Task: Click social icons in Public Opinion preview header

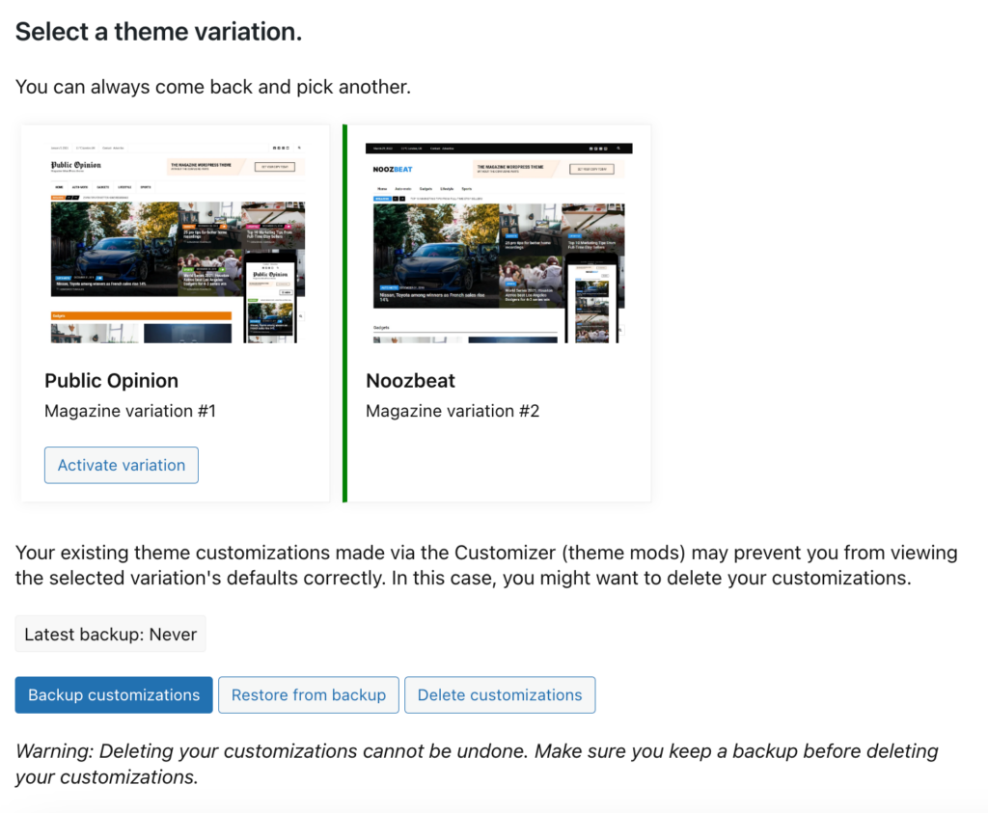Action: (280, 148)
